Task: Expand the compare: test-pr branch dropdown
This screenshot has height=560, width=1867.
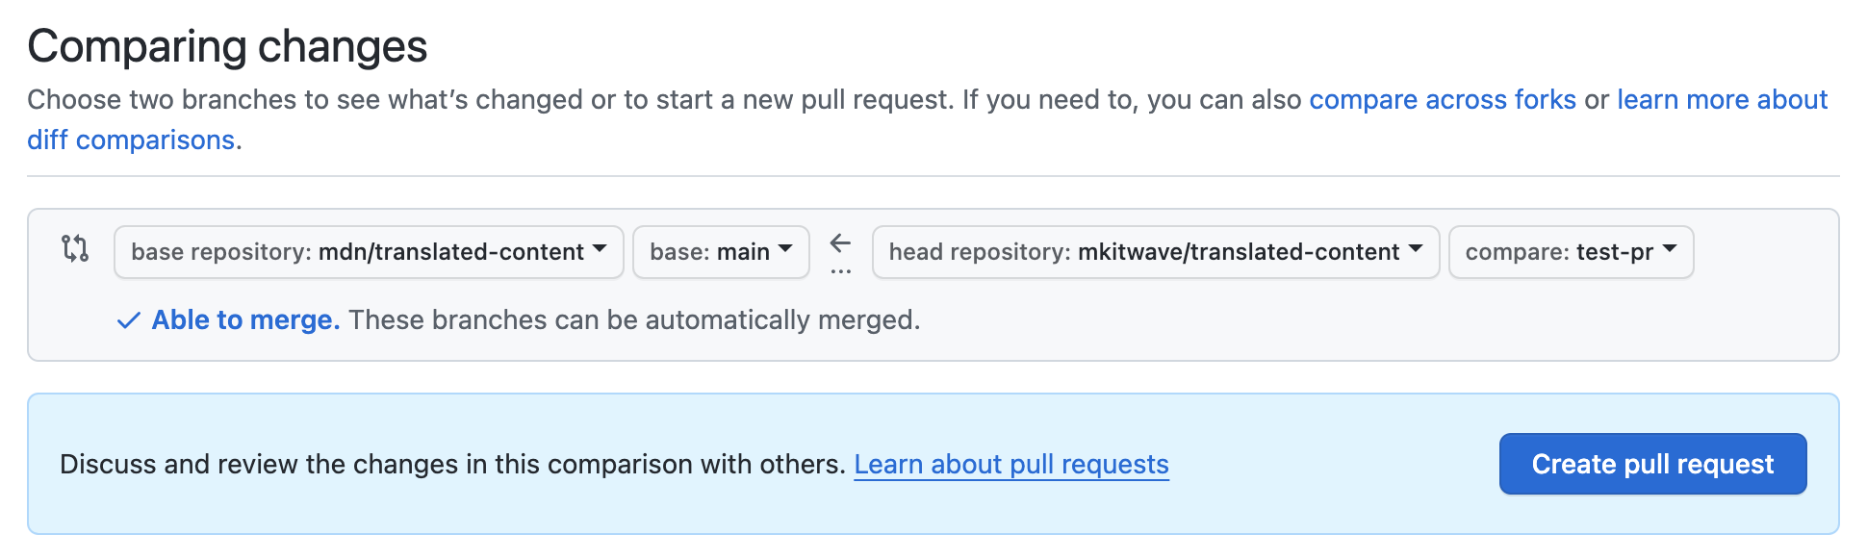Action: (x=1559, y=252)
